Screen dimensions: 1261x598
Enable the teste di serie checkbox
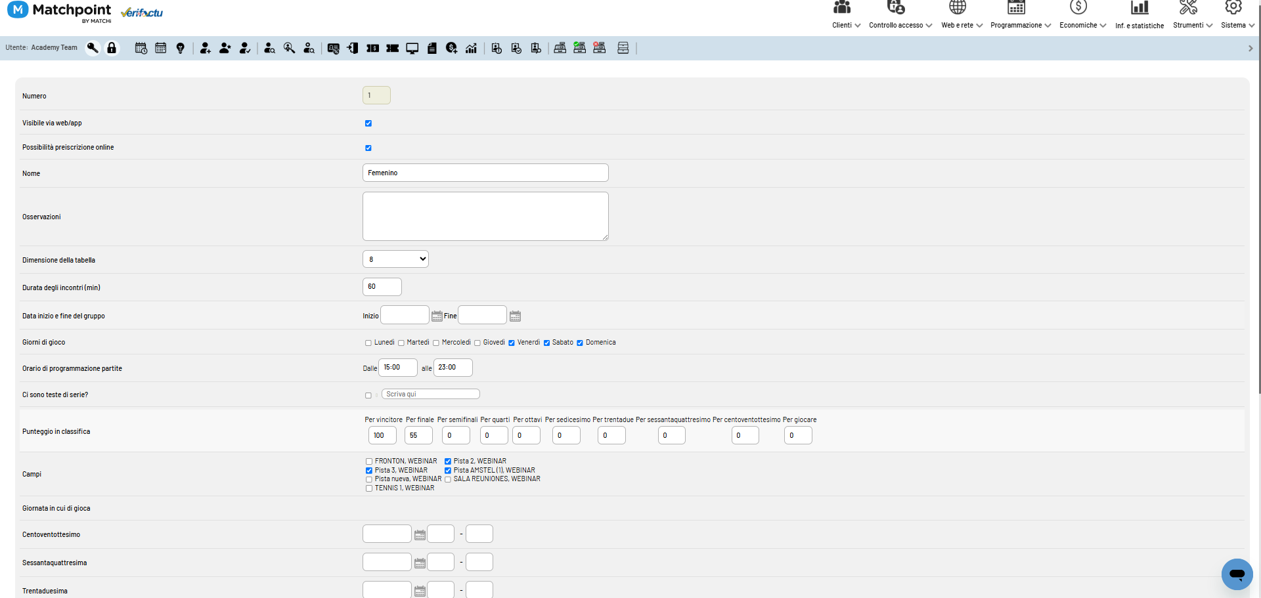tap(368, 395)
